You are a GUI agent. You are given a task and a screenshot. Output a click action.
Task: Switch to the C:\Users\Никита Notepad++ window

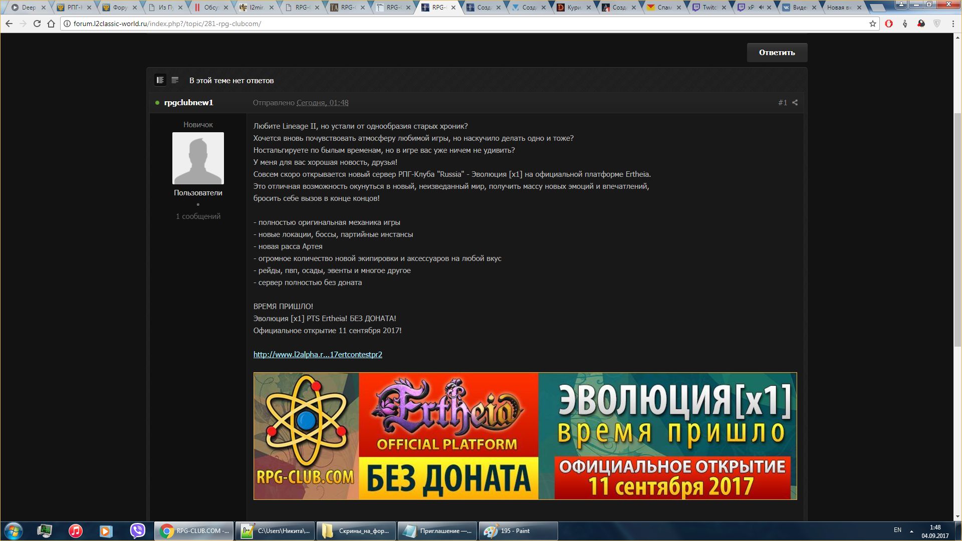(275, 531)
